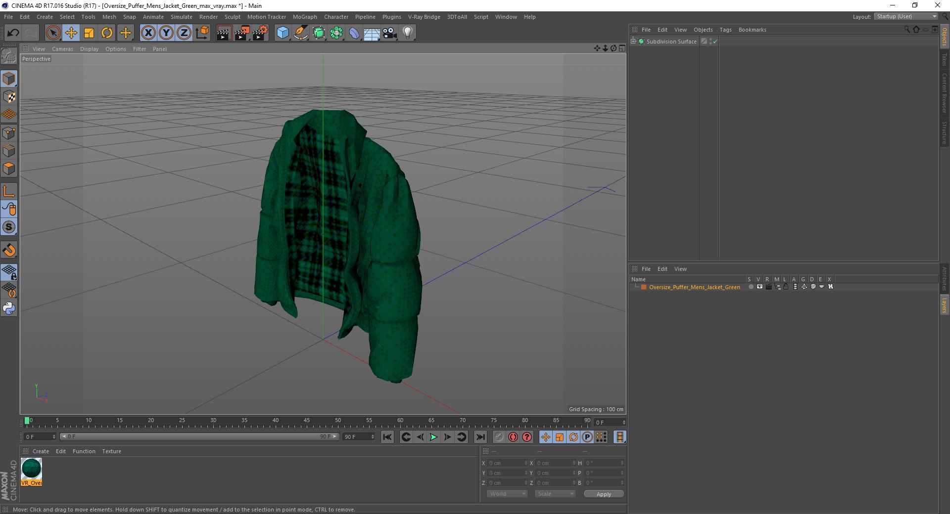The height and width of the screenshot is (514, 950).
Task: Click the end frame 90 F stepper
Action: [373, 437]
